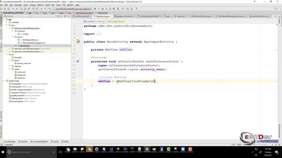Screen dimensions: 282x158
Task: Click the MainActivity breadcrumb in editor header
Action: 94,22
